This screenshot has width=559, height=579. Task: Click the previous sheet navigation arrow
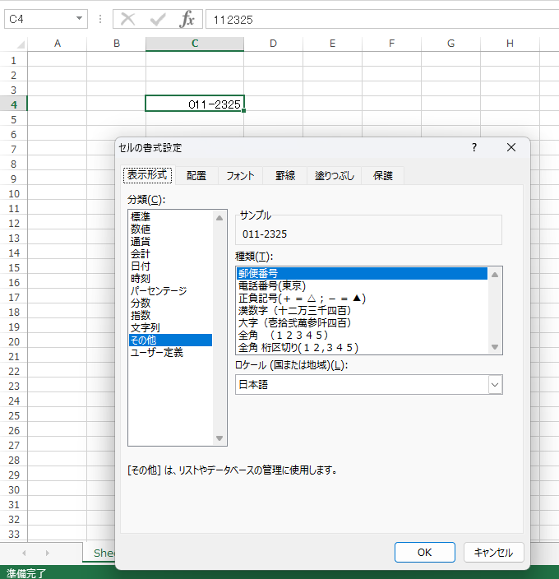pos(24,553)
